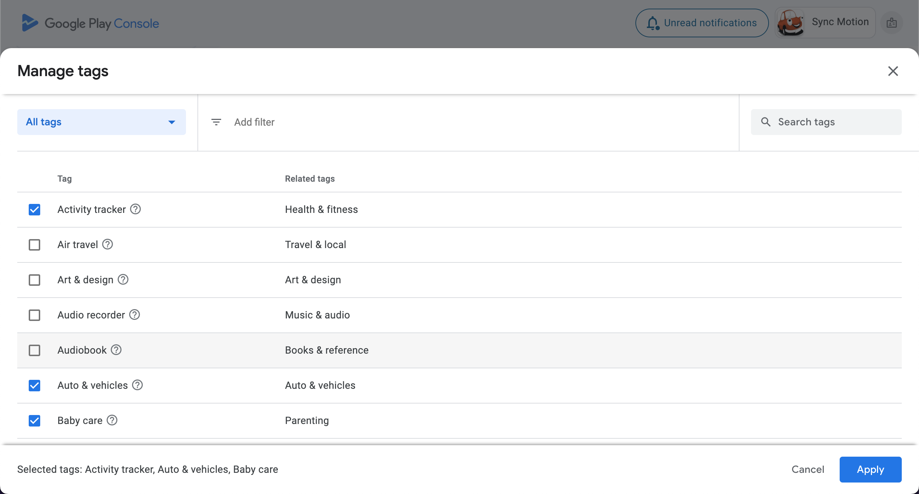
Task: Check the Audio recorder checkbox
Action: coord(34,315)
